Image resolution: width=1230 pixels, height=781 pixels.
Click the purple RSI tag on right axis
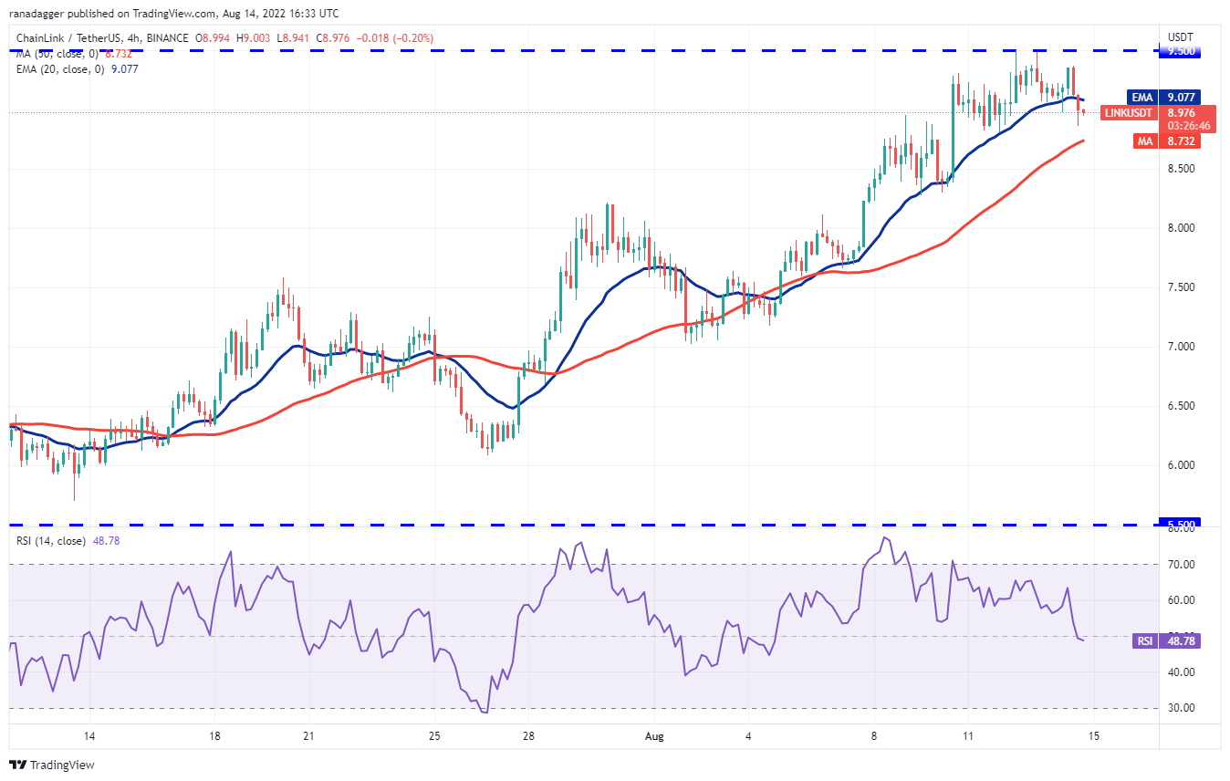1144,641
